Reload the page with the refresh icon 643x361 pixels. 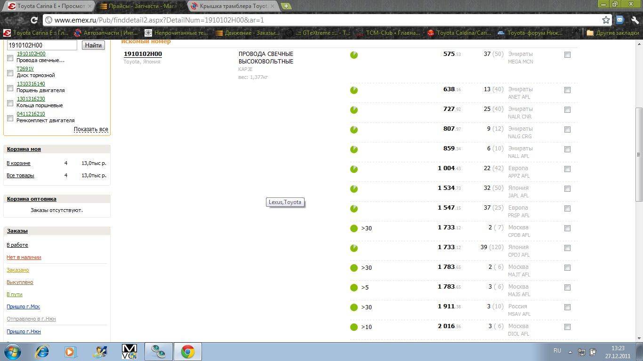tap(34, 20)
